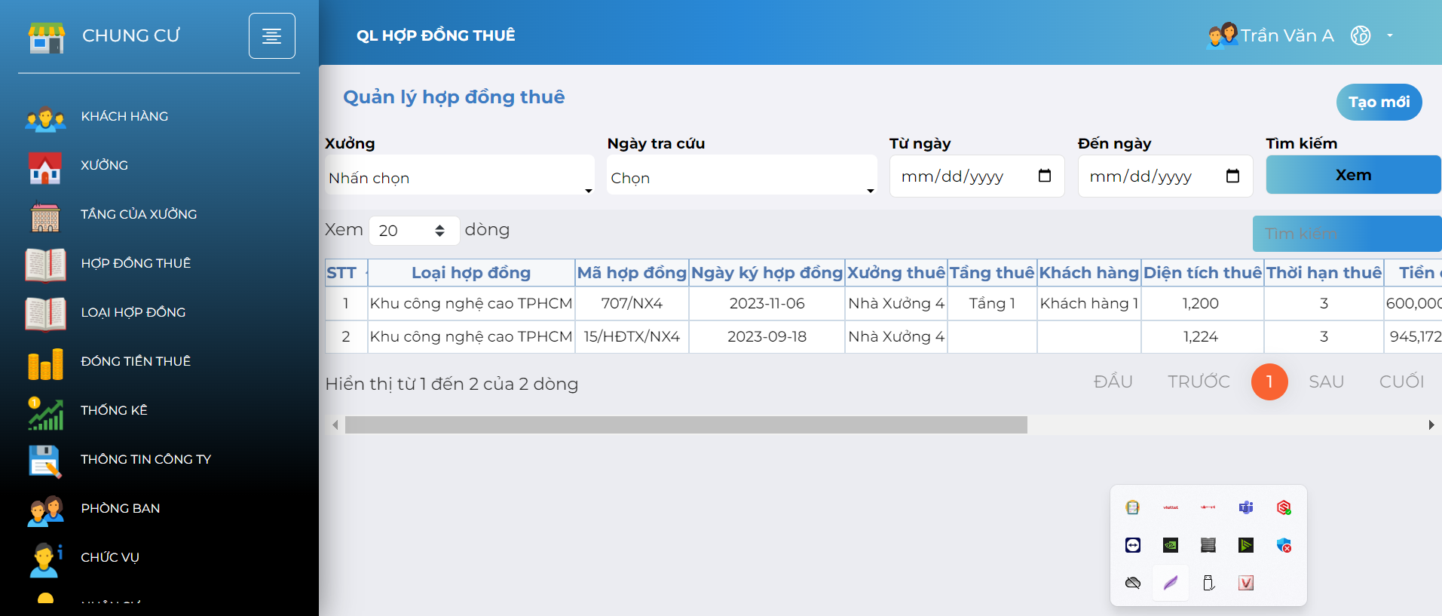Click the OneDrive crossed-out cloud tray icon
The image size is (1442, 616).
point(1133,583)
